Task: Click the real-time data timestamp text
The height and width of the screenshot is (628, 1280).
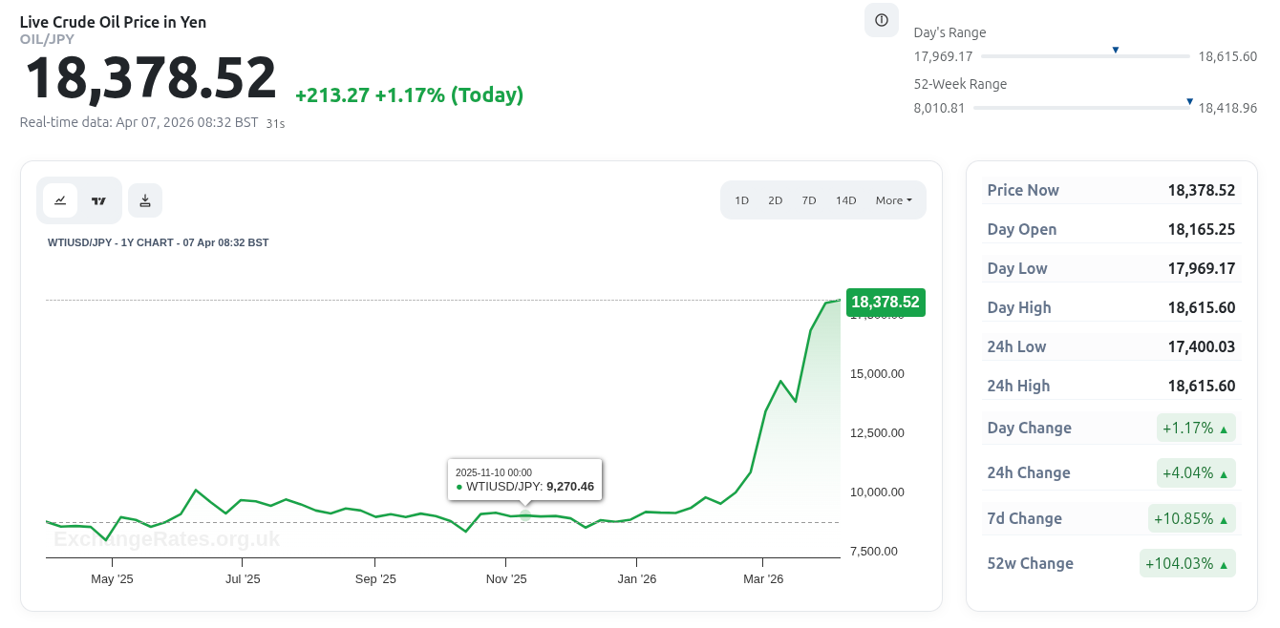Action: (x=139, y=122)
